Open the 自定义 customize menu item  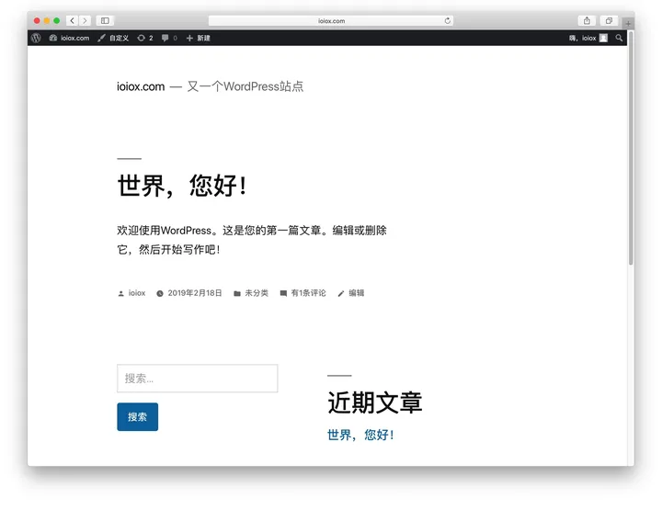[x=113, y=38]
